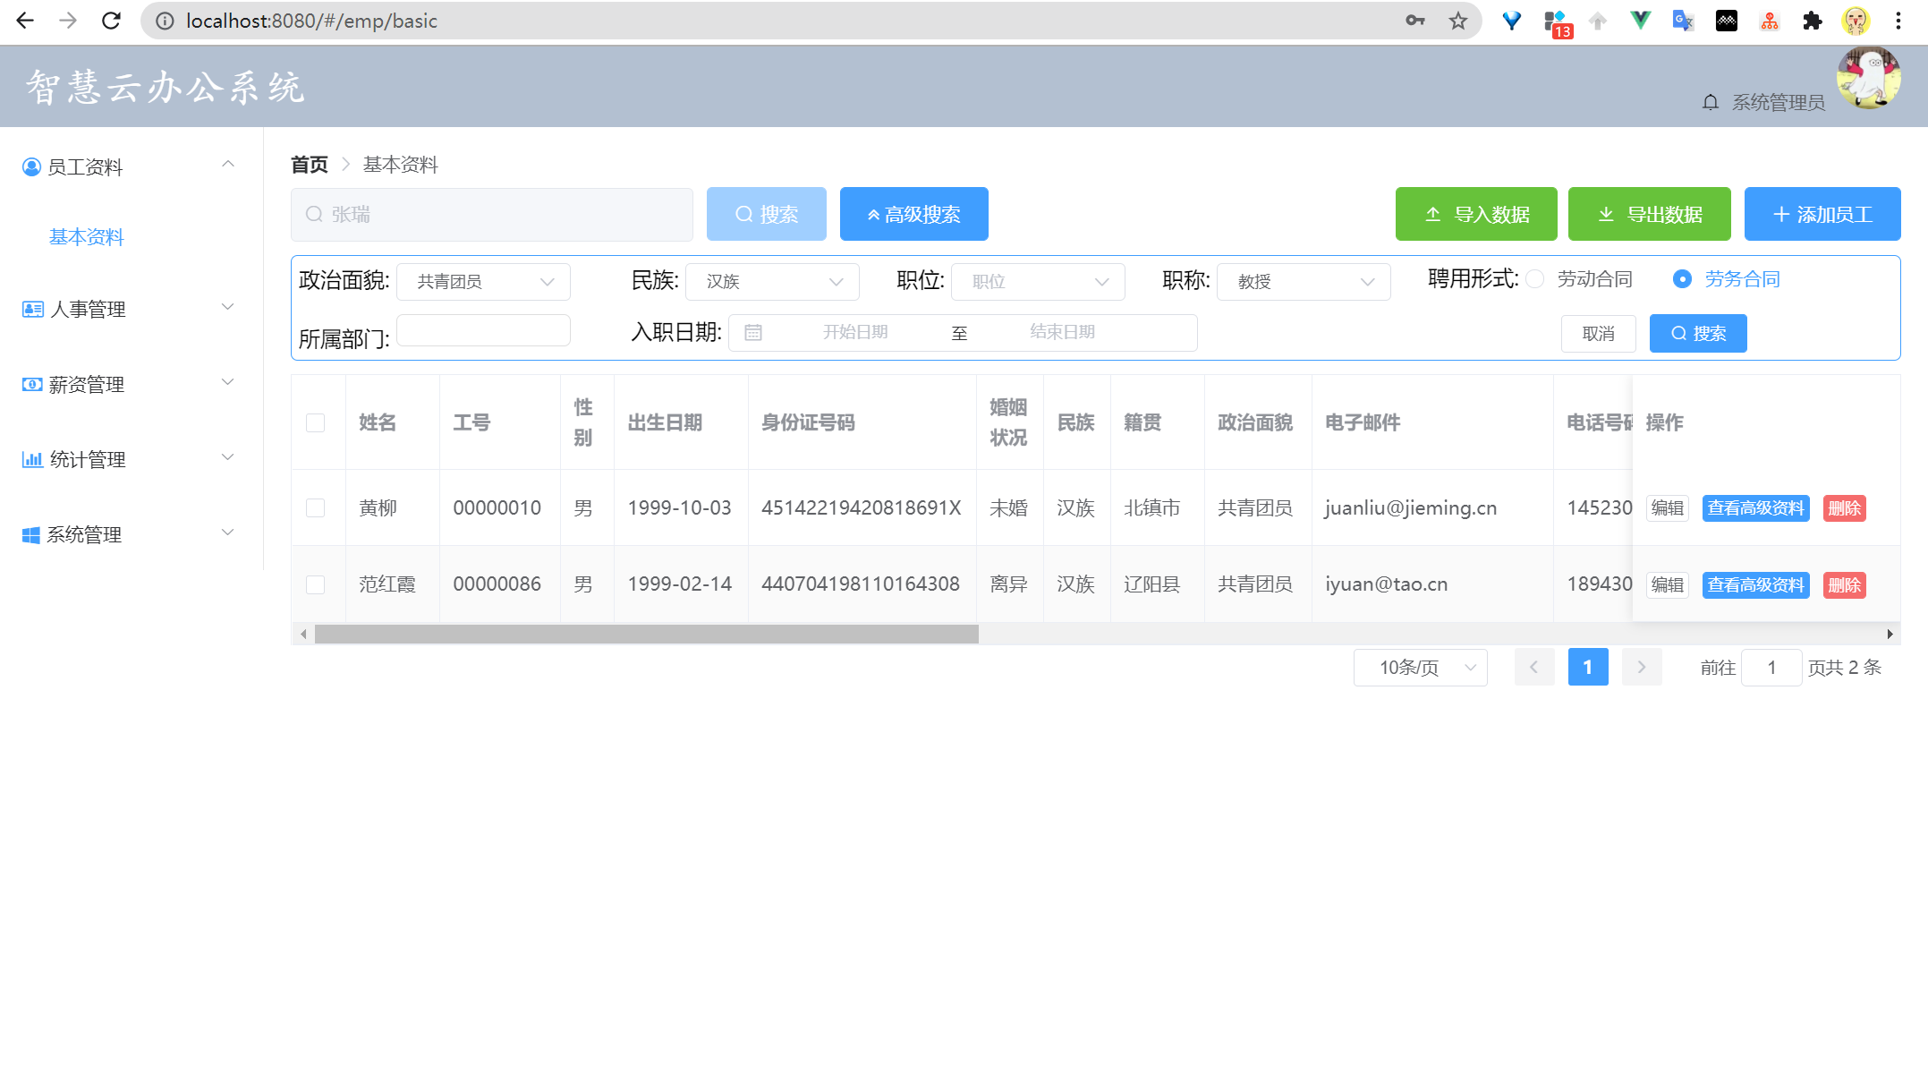Click the 系统管理 windows icon in sidebar

(31, 535)
